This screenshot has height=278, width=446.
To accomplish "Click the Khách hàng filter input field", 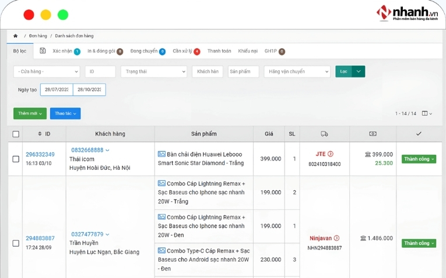I will (x=208, y=72).
